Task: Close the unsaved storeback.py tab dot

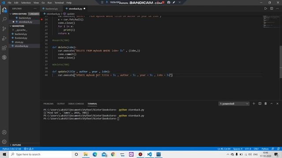Action: 84,9
